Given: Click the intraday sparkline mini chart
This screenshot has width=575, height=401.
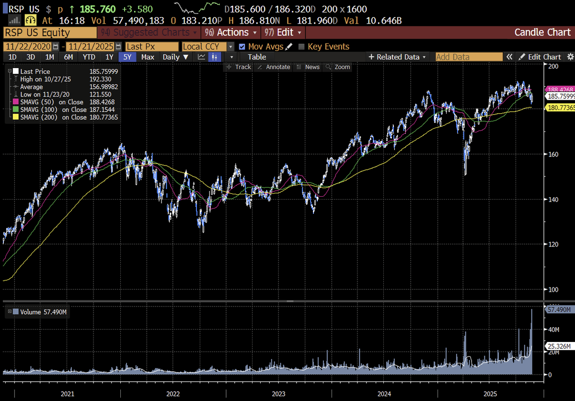Looking at the screenshot, I should [x=196, y=7].
